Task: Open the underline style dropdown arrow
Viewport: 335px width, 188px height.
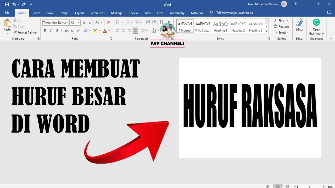Action: pyautogui.click(x=61, y=31)
